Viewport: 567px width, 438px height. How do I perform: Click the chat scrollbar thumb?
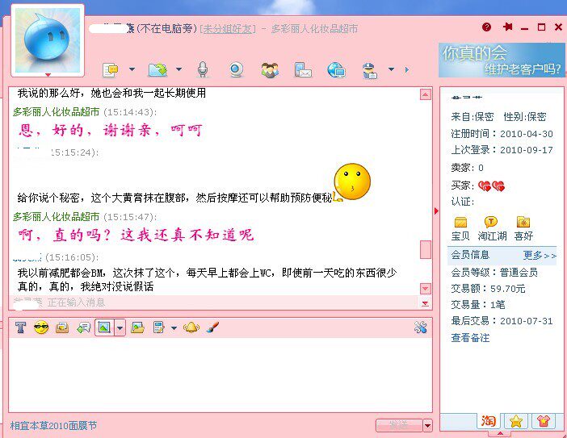click(x=425, y=249)
